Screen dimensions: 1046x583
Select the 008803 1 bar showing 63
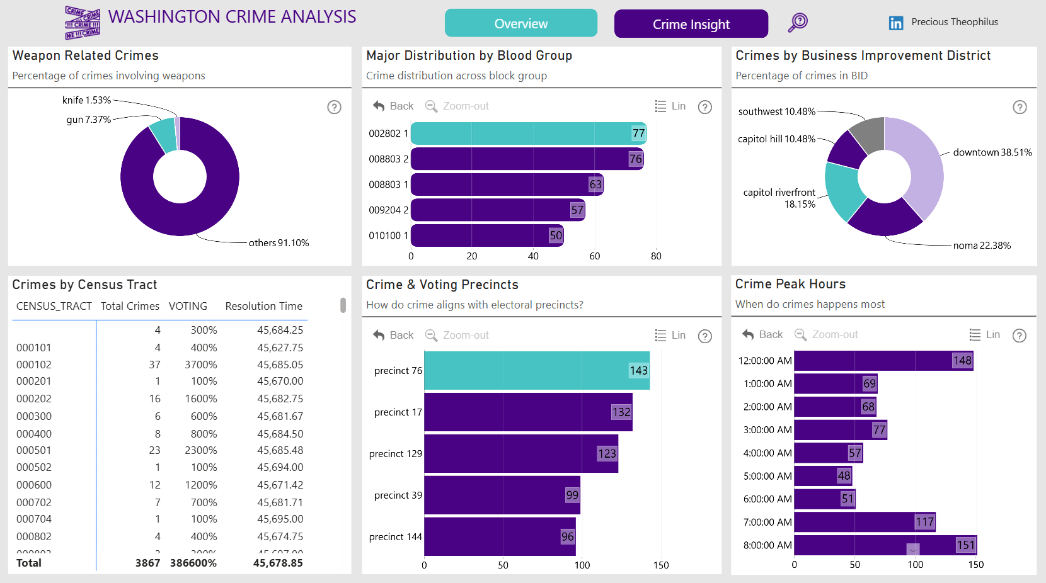click(x=507, y=184)
